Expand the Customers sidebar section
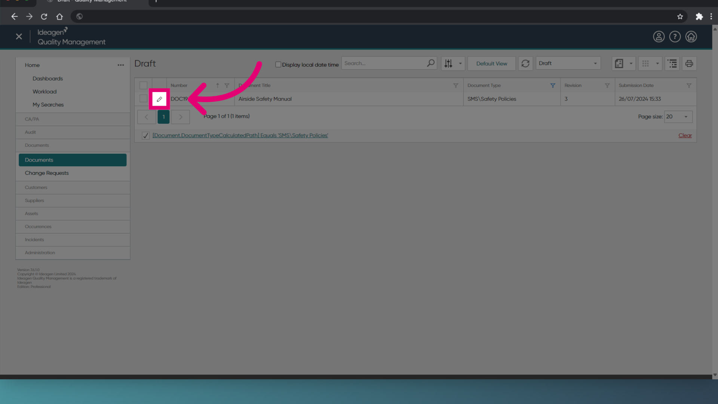Screen dimensions: 718x404 tap(73, 188)
